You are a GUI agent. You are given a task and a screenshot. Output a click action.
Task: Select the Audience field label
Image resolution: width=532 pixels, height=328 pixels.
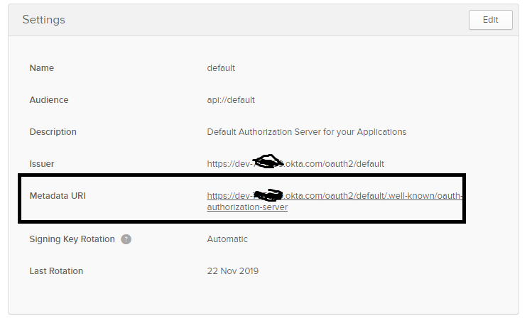pyautogui.click(x=49, y=100)
